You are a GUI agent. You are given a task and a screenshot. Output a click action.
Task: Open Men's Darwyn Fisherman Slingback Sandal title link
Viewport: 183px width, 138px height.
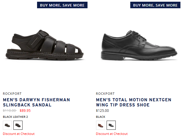pyautogui.click(x=36, y=102)
